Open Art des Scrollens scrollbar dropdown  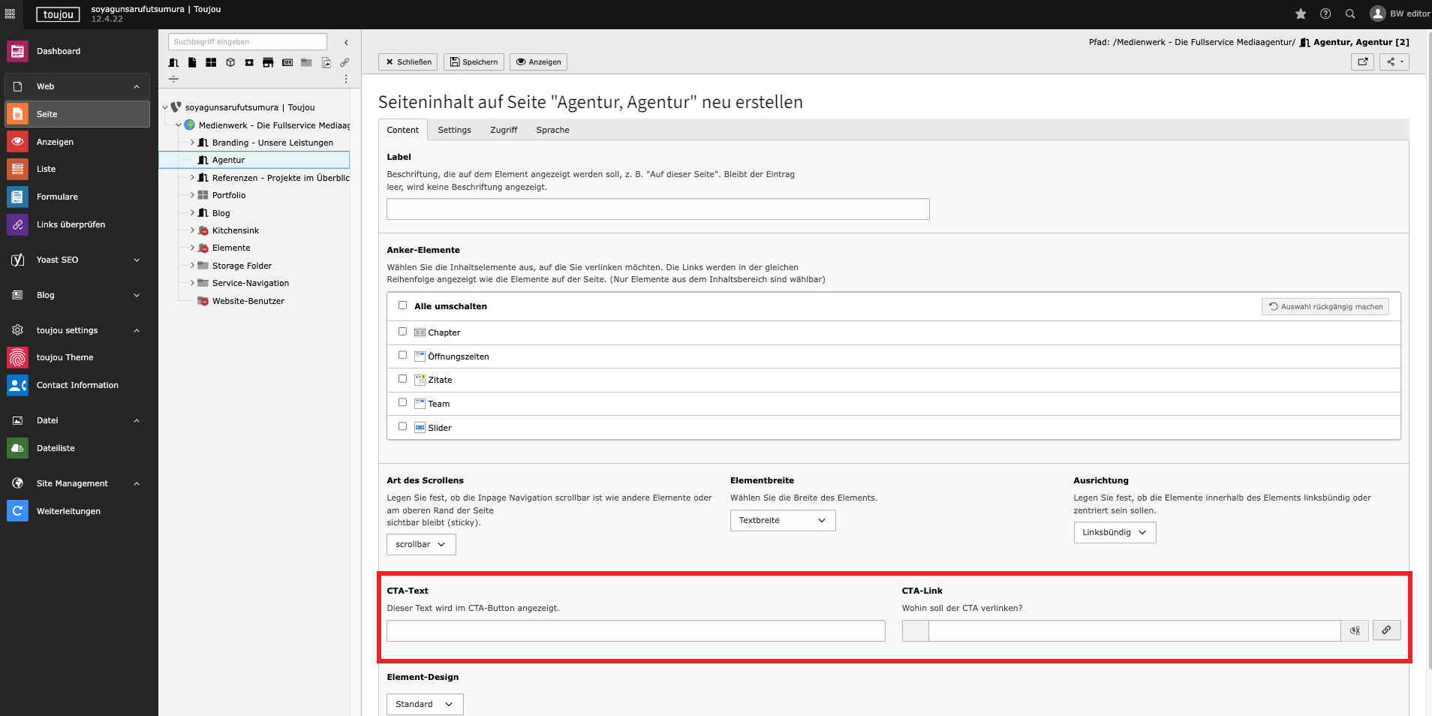pyautogui.click(x=421, y=544)
